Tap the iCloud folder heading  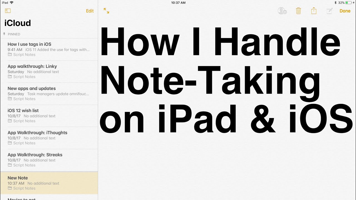18,23
